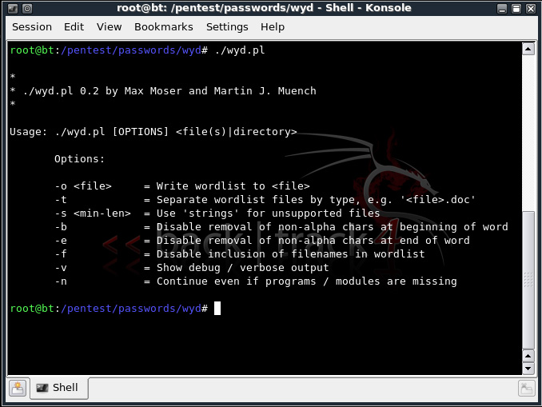The image size is (542, 407).
Task: Click the '-o <file>' option line
Action: [x=182, y=186]
